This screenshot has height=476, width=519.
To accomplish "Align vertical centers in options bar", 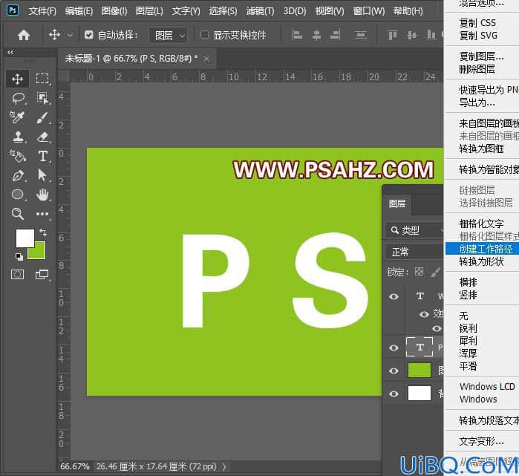I will pos(412,35).
